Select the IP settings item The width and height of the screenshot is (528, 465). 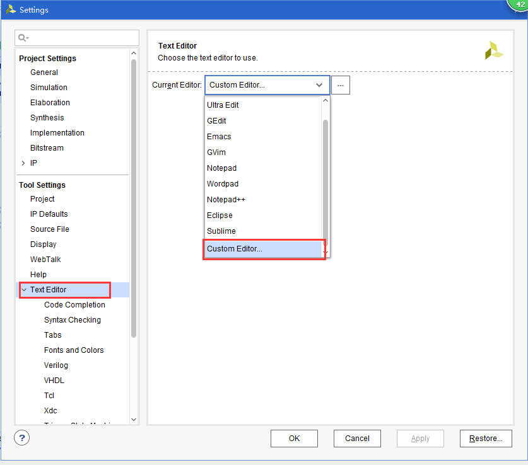33,163
